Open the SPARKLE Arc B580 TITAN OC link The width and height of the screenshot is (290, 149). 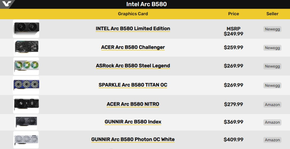click(133, 85)
